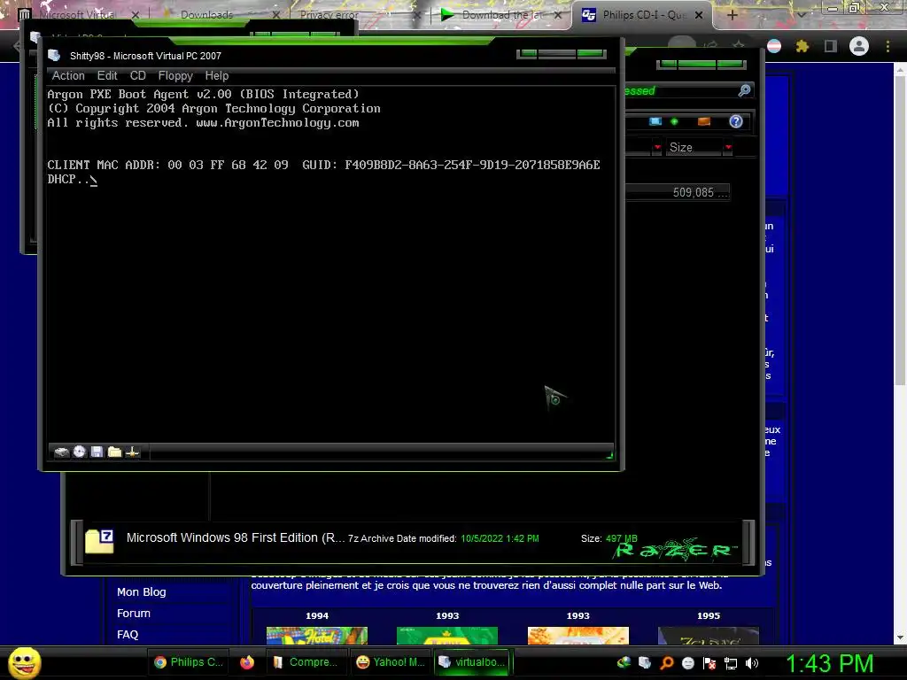Click the 1994 game cover thumbnail
The width and height of the screenshot is (907, 680).
[x=317, y=635]
